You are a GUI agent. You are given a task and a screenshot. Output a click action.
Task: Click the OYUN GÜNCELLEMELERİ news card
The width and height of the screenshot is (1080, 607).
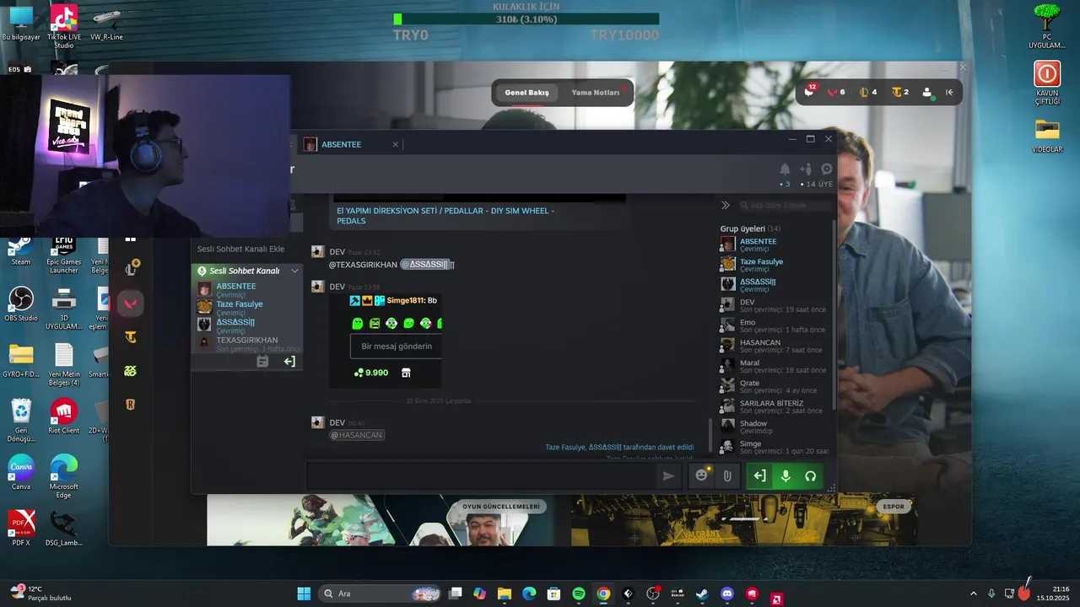[x=380, y=520]
